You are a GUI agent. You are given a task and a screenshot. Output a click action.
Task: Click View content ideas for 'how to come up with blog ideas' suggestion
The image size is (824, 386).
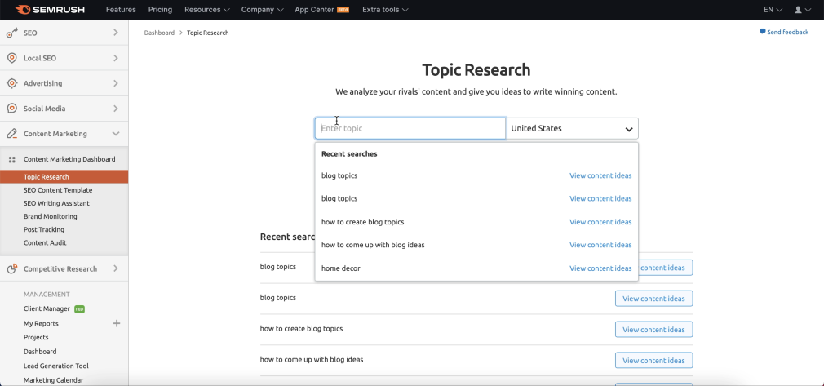(600, 245)
